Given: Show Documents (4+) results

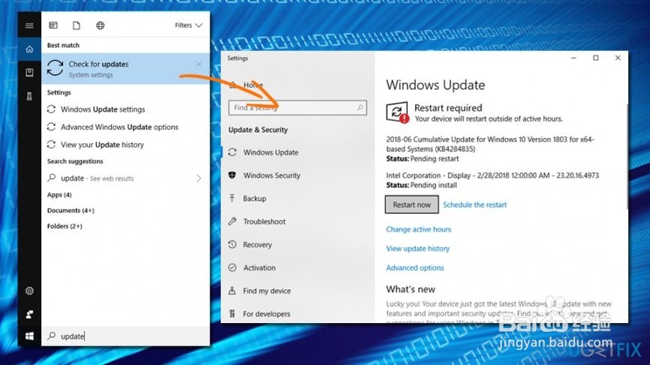Looking at the screenshot, I should point(71,210).
